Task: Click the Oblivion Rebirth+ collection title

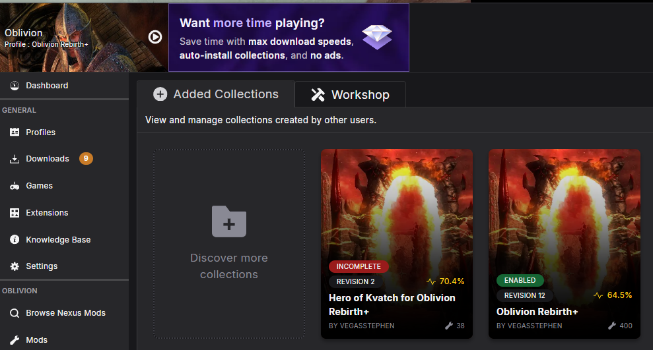Action: click(x=537, y=312)
